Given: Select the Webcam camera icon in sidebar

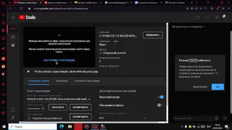Looking at the screenshot, I should (13, 37).
